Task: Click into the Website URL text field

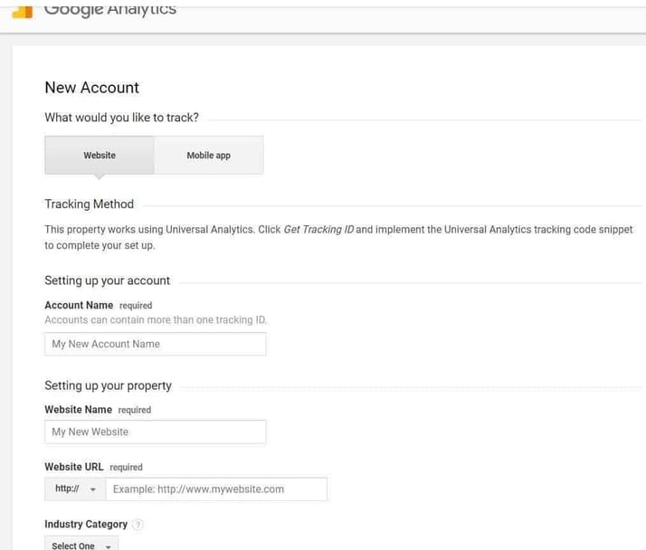Action: pyautogui.click(x=216, y=489)
